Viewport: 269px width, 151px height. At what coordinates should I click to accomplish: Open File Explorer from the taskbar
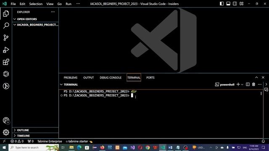point(72,147)
